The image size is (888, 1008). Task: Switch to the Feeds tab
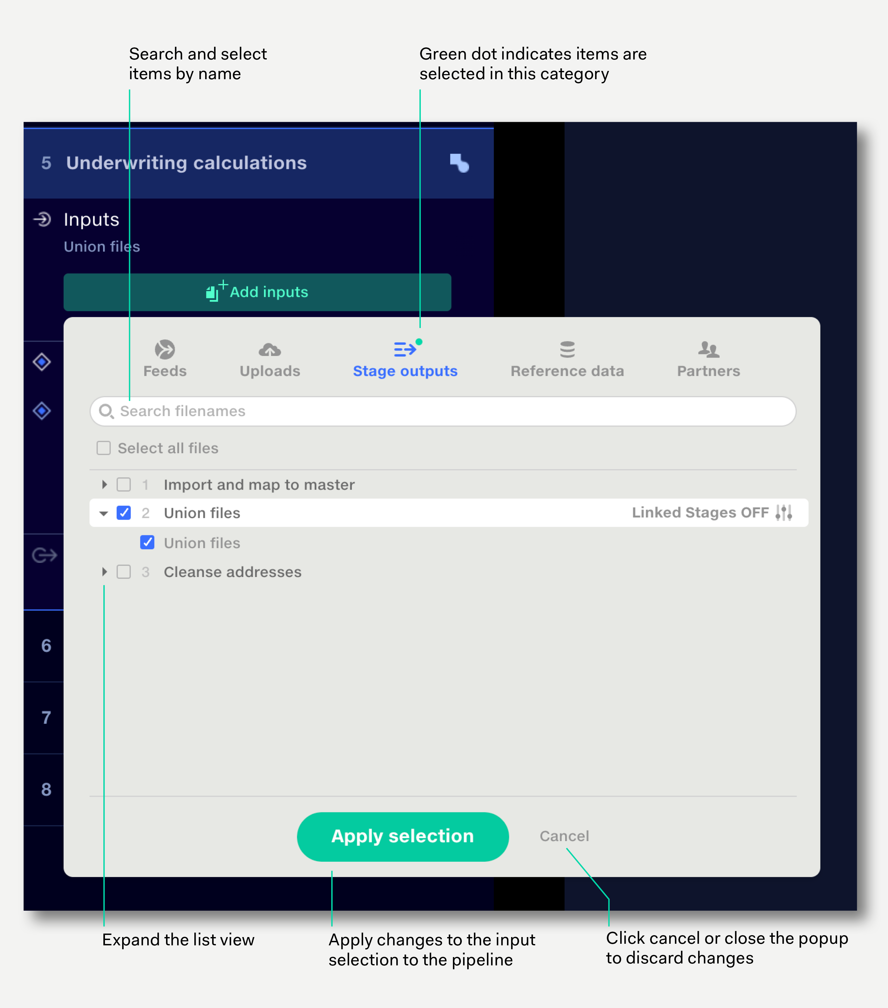click(x=165, y=359)
